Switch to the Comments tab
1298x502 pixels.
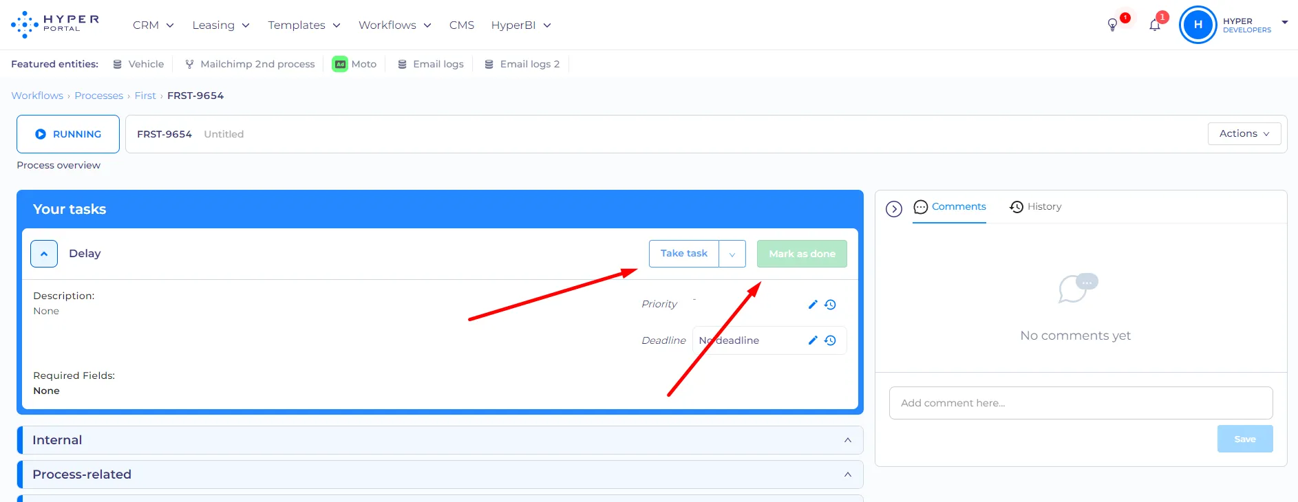950,207
